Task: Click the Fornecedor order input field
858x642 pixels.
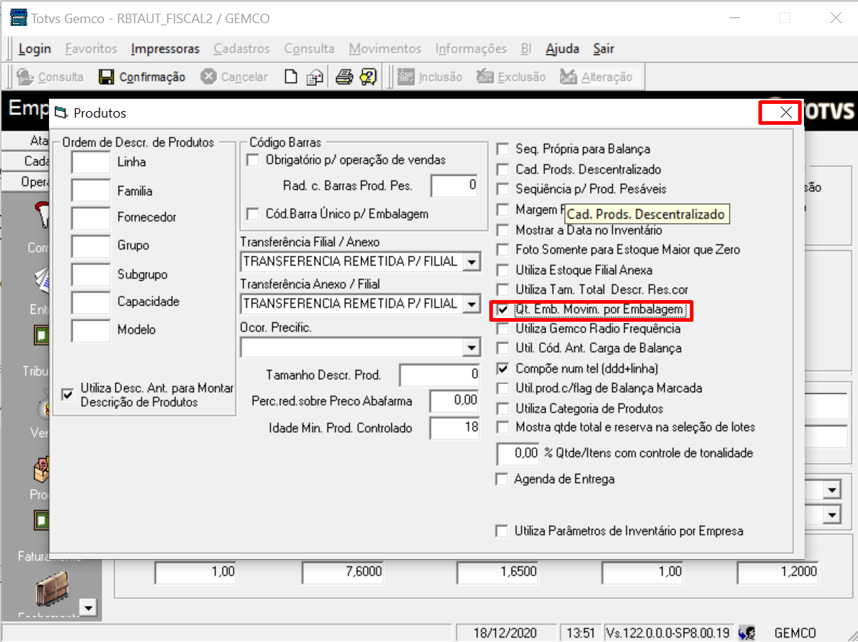Action: click(x=91, y=218)
